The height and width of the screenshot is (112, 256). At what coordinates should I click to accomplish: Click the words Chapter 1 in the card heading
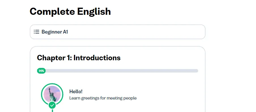coord(54,58)
